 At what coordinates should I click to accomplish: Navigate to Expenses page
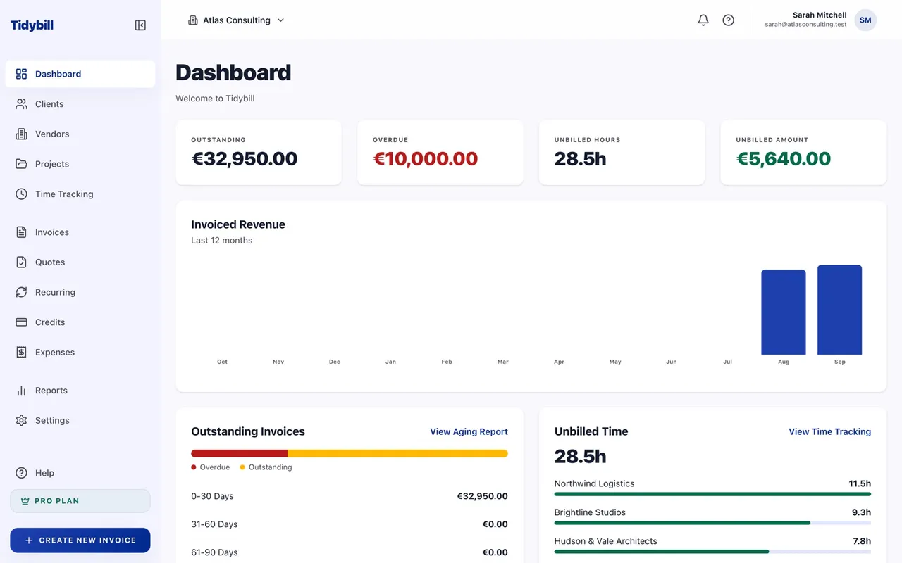tap(80, 353)
